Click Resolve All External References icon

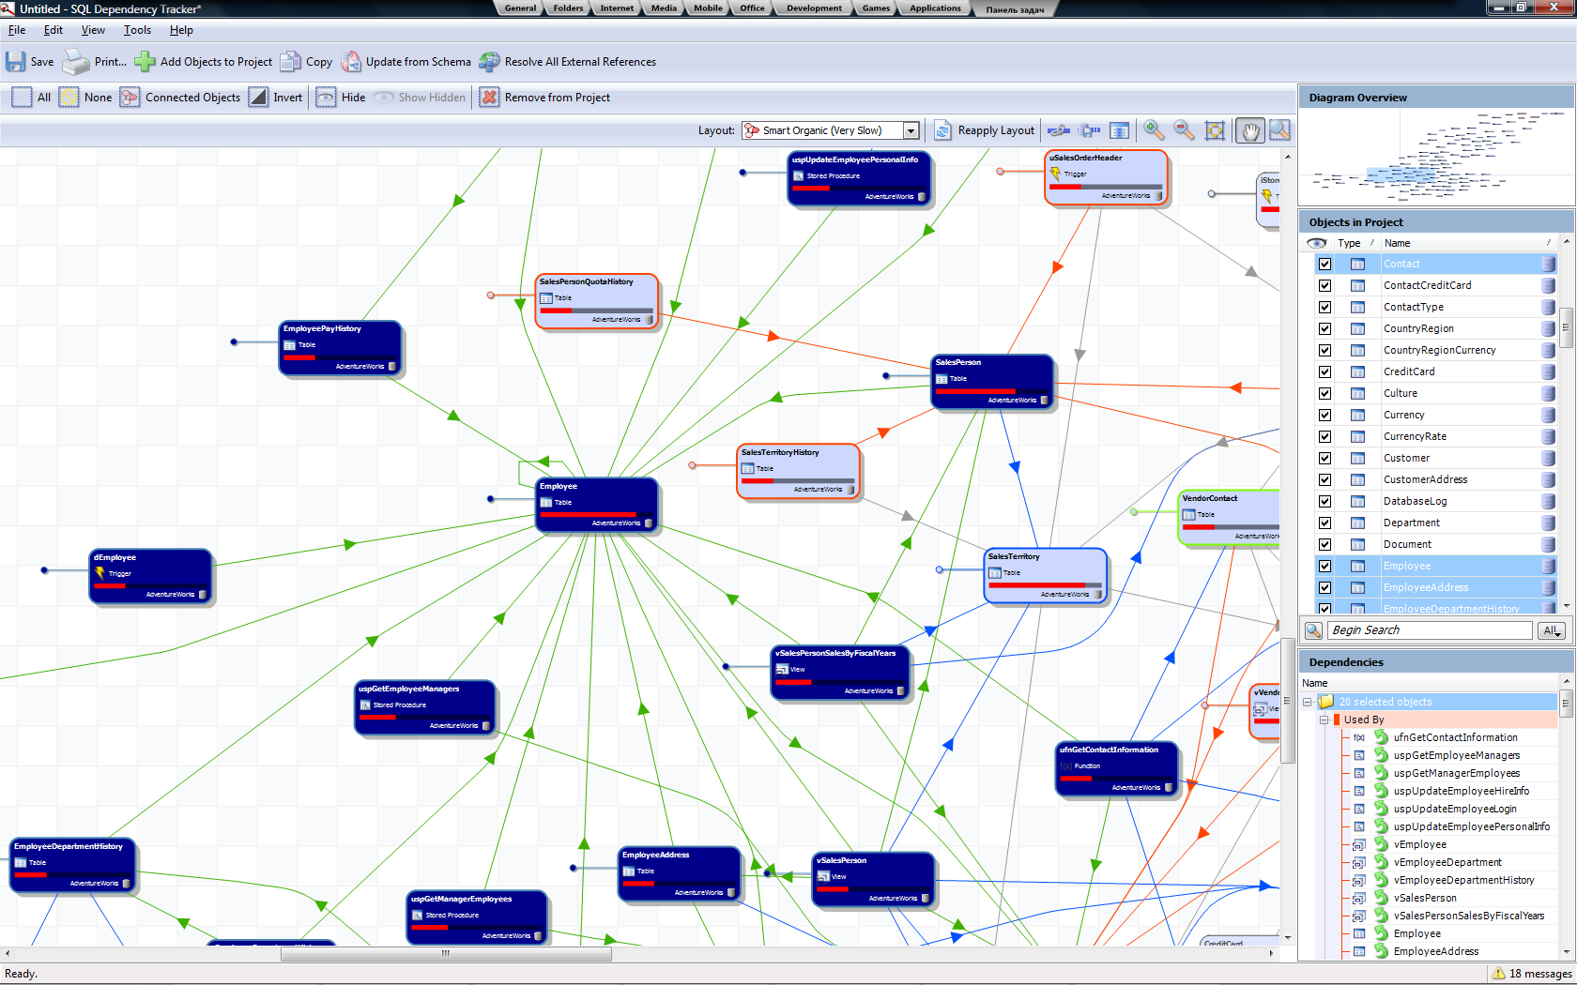489,62
